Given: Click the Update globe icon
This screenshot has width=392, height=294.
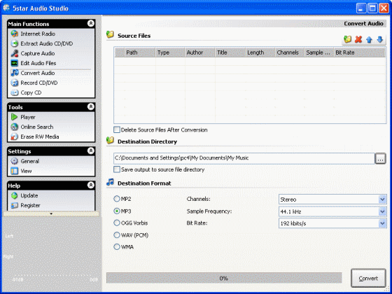Looking at the screenshot, I should coord(15,195).
